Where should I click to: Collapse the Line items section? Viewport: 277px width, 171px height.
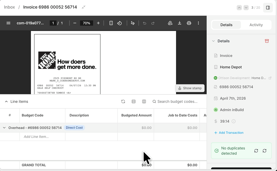click(6, 102)
